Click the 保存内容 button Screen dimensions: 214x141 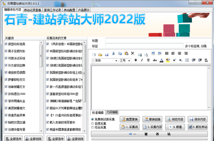point(198,120)
